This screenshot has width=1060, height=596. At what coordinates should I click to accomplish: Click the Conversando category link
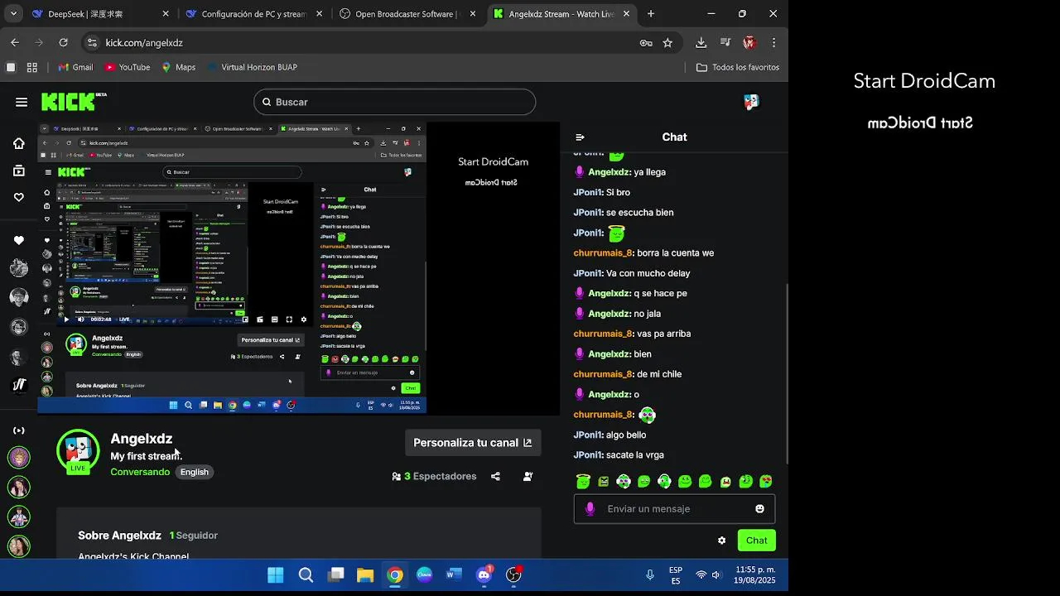[x=140, y=472]
